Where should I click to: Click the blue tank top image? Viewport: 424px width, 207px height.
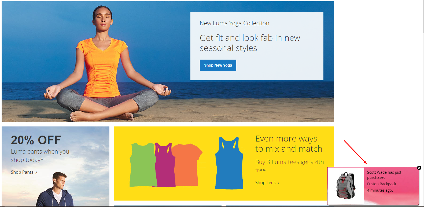[x=229, y=163]
